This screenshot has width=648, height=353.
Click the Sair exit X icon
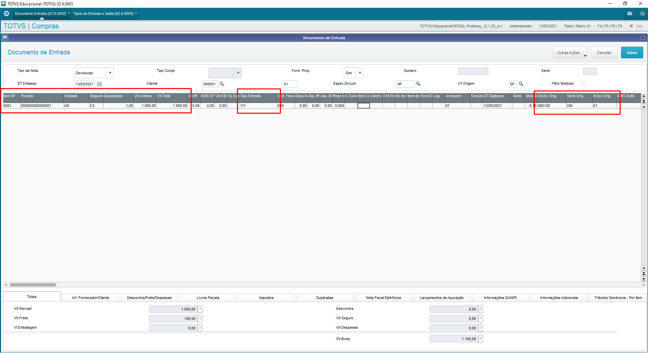(631, 26)
